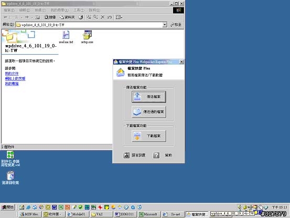The image size is (290, 218).
Task: Open the 我的電腦 link
Action: point(12,84)
